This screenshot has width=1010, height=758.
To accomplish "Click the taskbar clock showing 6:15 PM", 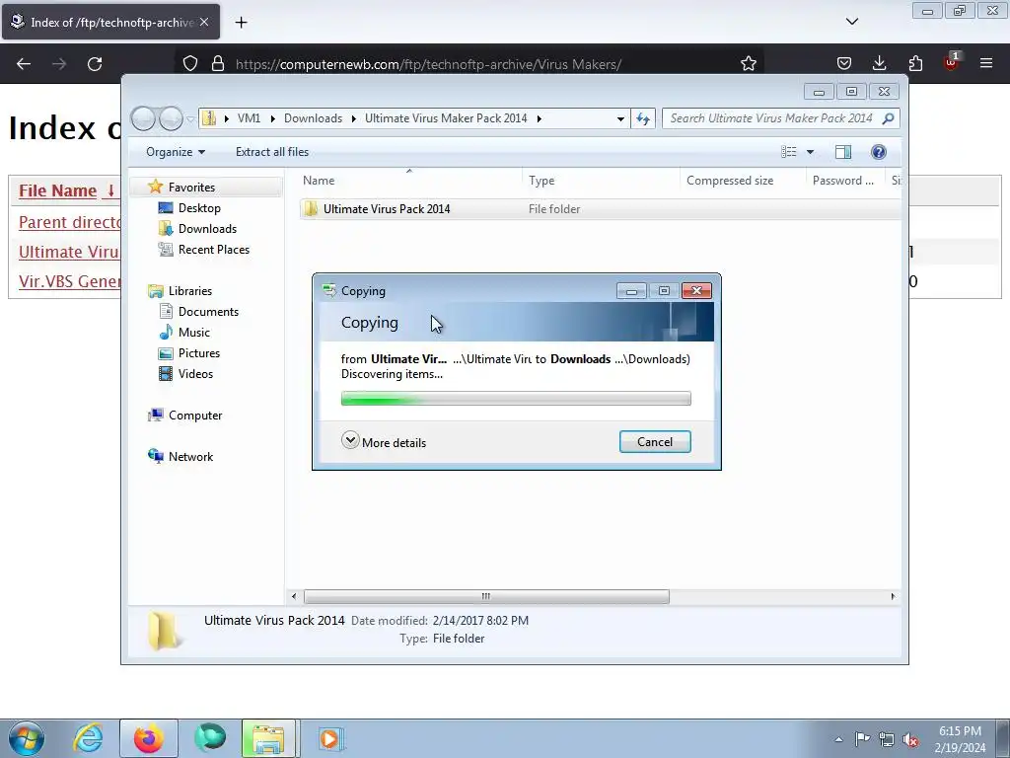I will 960,739.
